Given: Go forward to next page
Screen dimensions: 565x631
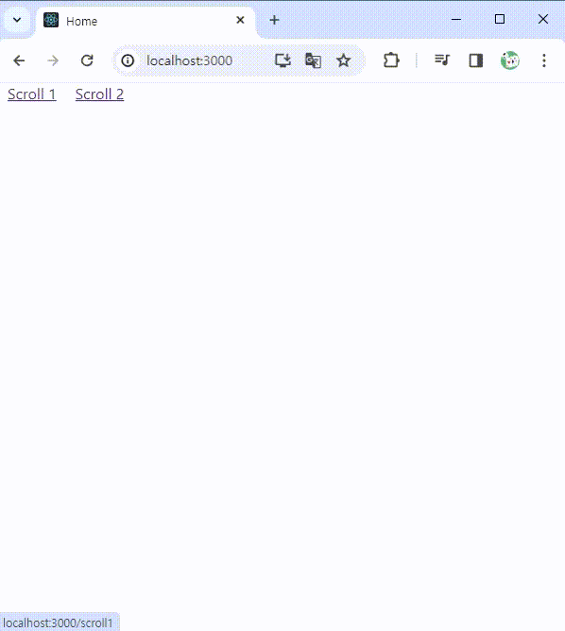Looking at the screenshot, I should coord(53,60).
